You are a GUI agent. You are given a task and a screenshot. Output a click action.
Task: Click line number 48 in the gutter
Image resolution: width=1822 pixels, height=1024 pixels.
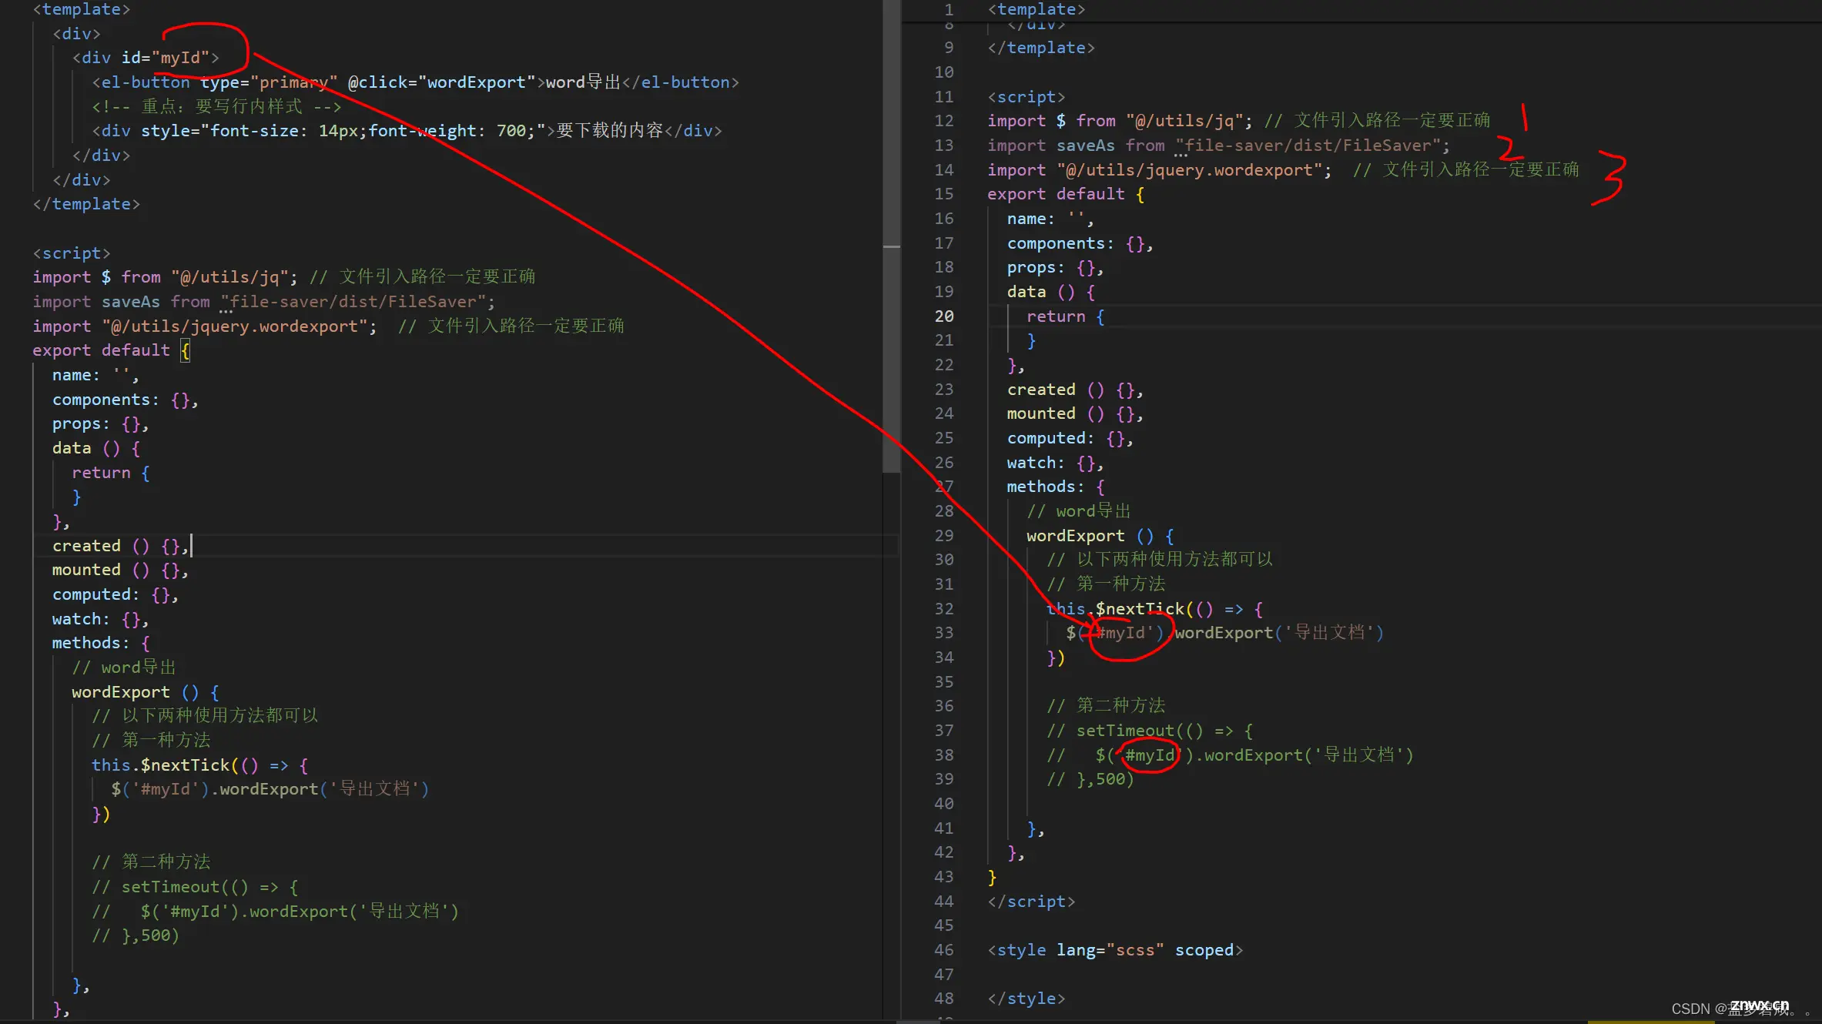(944, 999)
